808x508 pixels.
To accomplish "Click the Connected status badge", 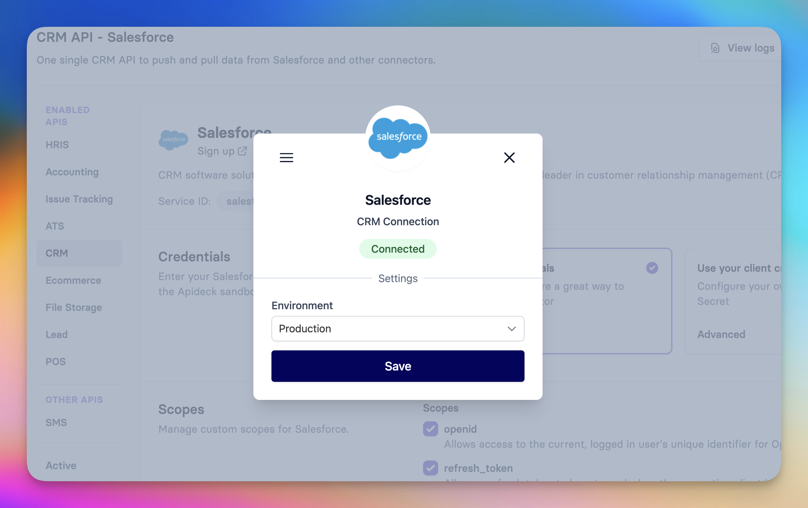I will (x=398, y=249).
